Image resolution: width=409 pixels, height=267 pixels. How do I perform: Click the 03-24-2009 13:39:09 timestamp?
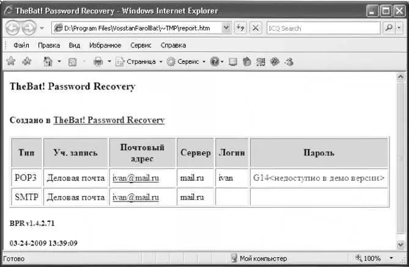[43, 243]
